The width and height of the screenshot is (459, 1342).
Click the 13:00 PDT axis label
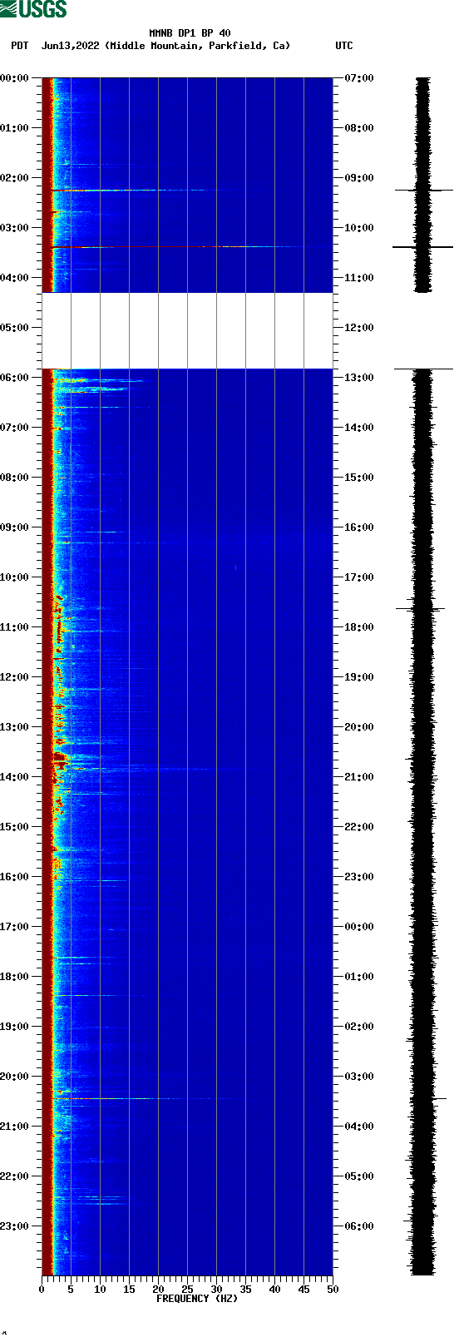coord(15,727)
